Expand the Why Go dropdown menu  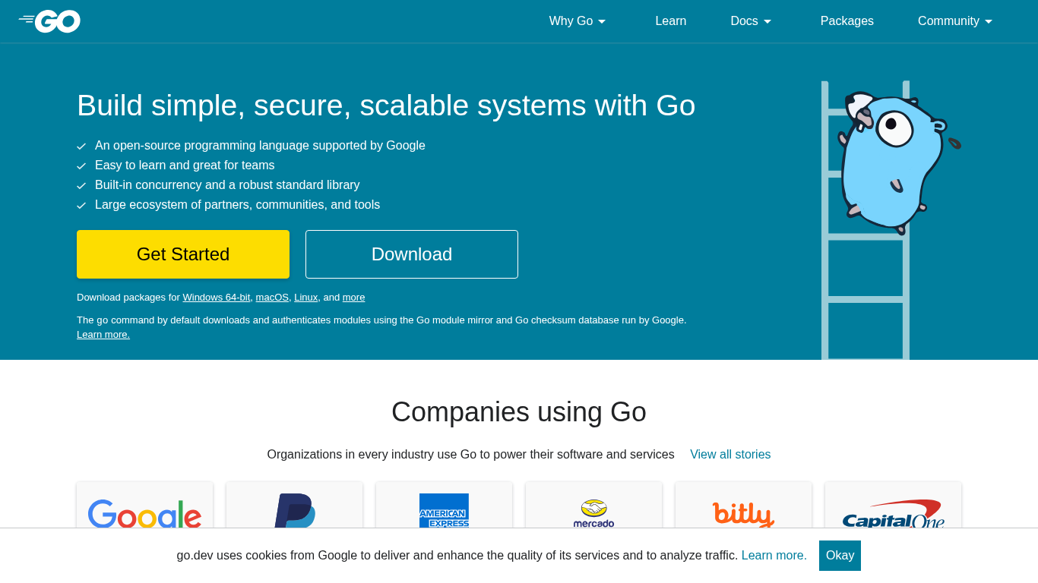click(578, 21)
